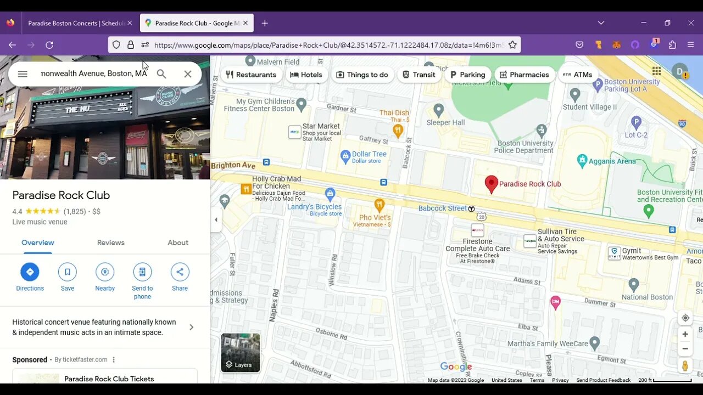Image resolution: width=703 pixels, height=395 pixels.
Task: Bookmark this page with star
Action: coord(512,45)
